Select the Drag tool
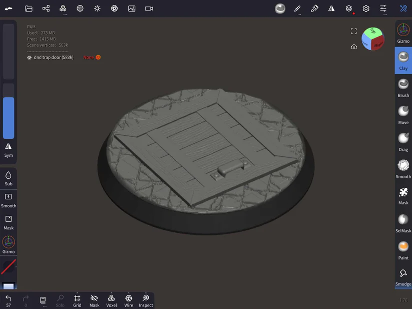The height and width of the screenshot is (309, 412). [x=403, y=142]
